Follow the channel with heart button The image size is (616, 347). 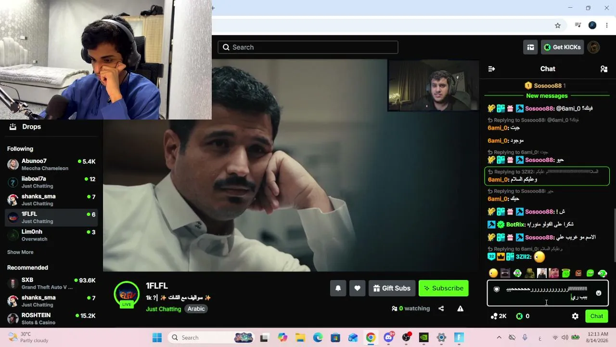pos(357,288)
